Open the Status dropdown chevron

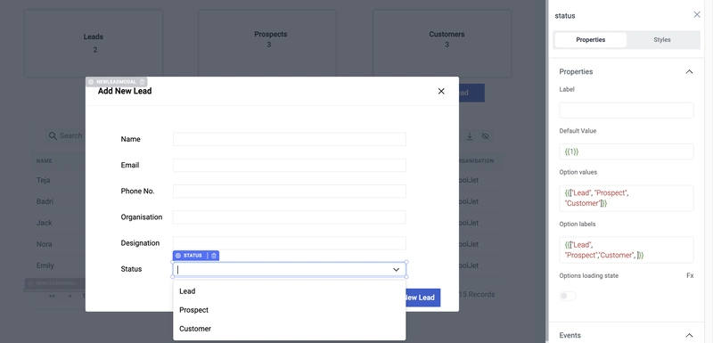click(x=396, y=269)
